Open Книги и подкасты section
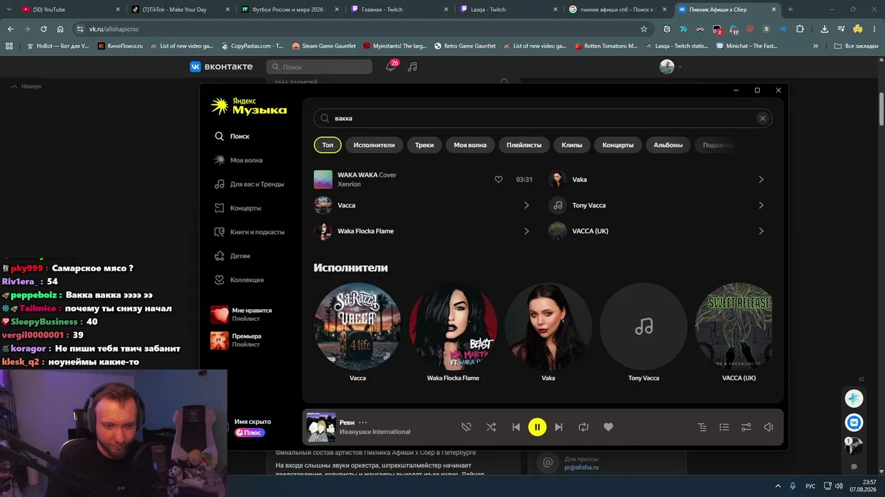885x497 pixels. pos(250,232)
